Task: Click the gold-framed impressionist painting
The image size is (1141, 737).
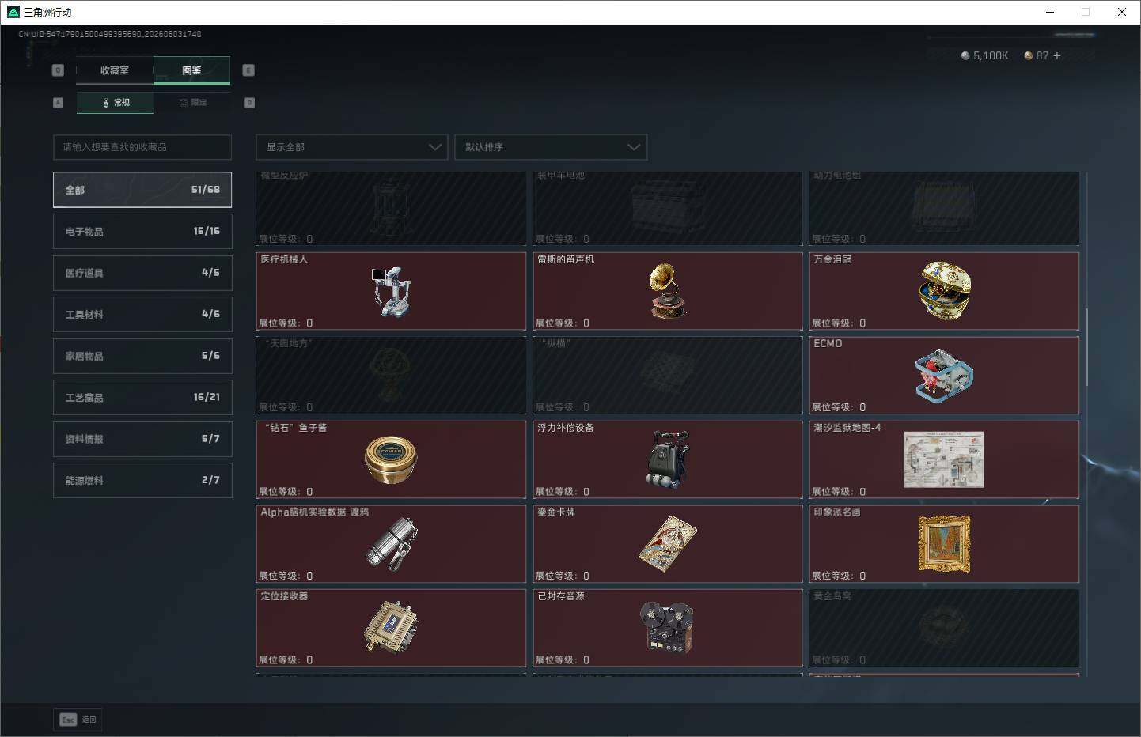Action: (944, 544)
